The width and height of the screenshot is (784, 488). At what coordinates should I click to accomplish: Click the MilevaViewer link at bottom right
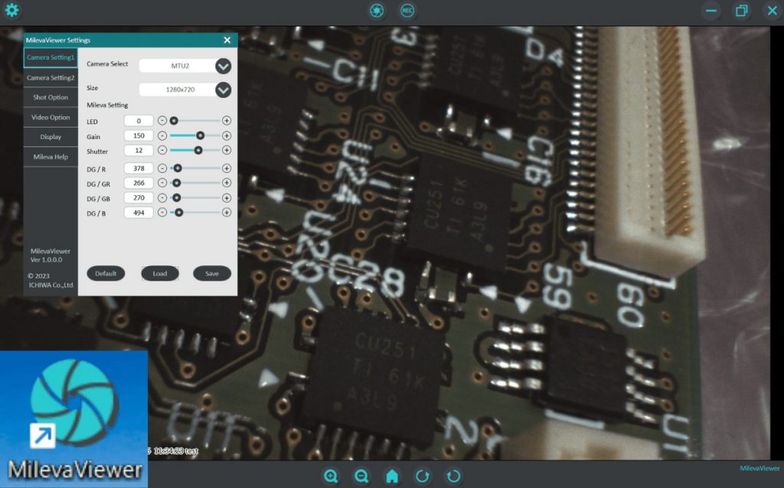(759, 468)
